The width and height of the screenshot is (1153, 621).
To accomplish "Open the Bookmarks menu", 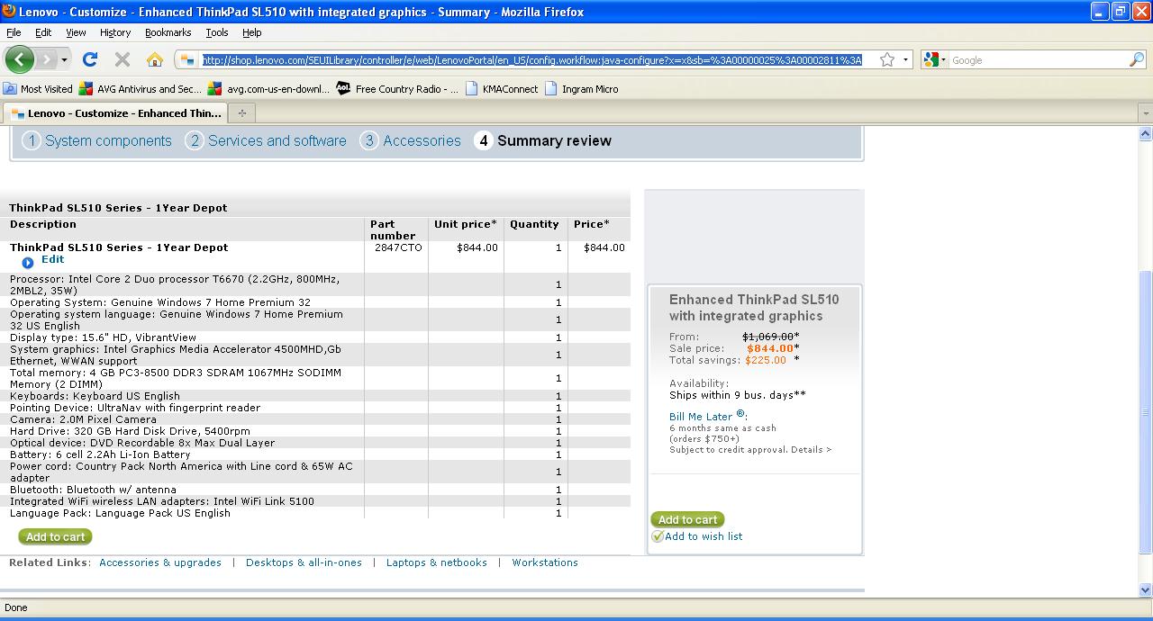I will [x=168, y=32].
